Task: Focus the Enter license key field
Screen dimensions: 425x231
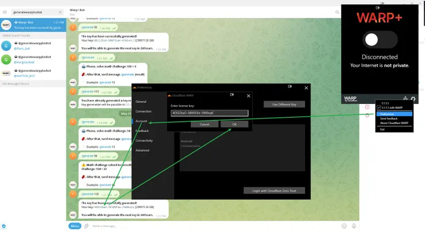Action: [209, 113]
